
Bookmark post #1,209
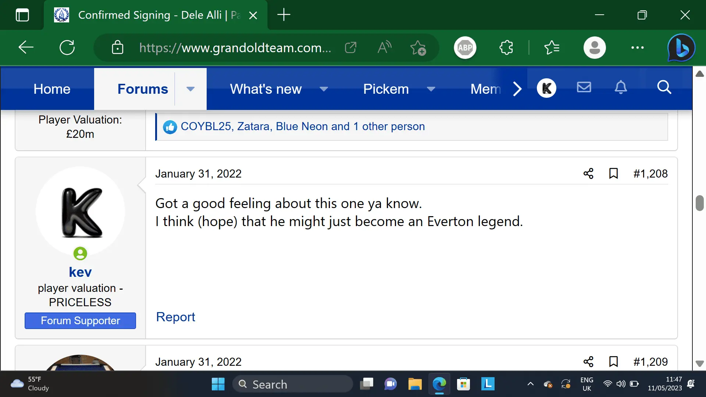click(613, 362)
